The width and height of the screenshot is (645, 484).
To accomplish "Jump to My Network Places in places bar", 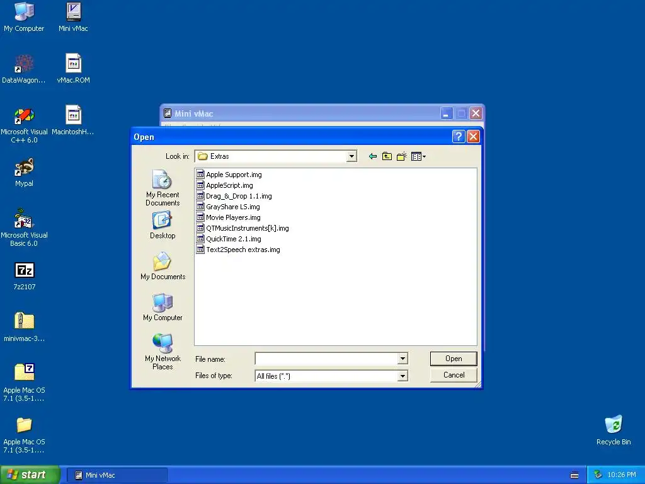I will pyautogui.click(x=163, y=352).
